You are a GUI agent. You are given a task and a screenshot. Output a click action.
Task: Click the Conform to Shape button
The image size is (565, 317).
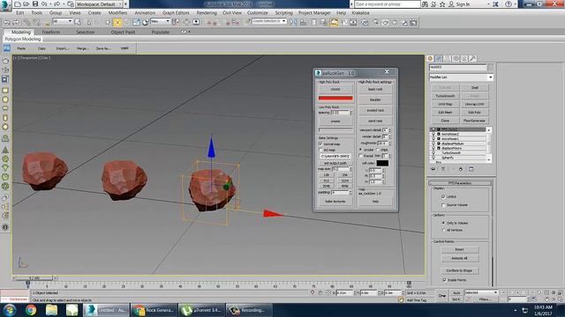coord(459,270)
